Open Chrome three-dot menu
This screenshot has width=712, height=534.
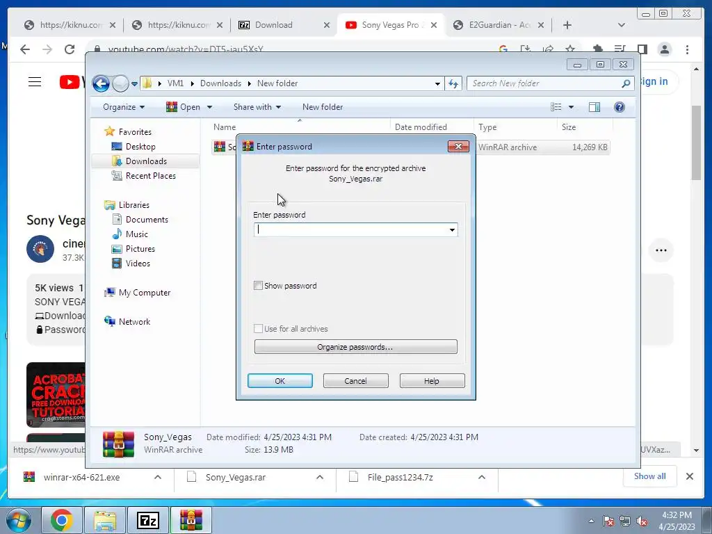[687, 49]
